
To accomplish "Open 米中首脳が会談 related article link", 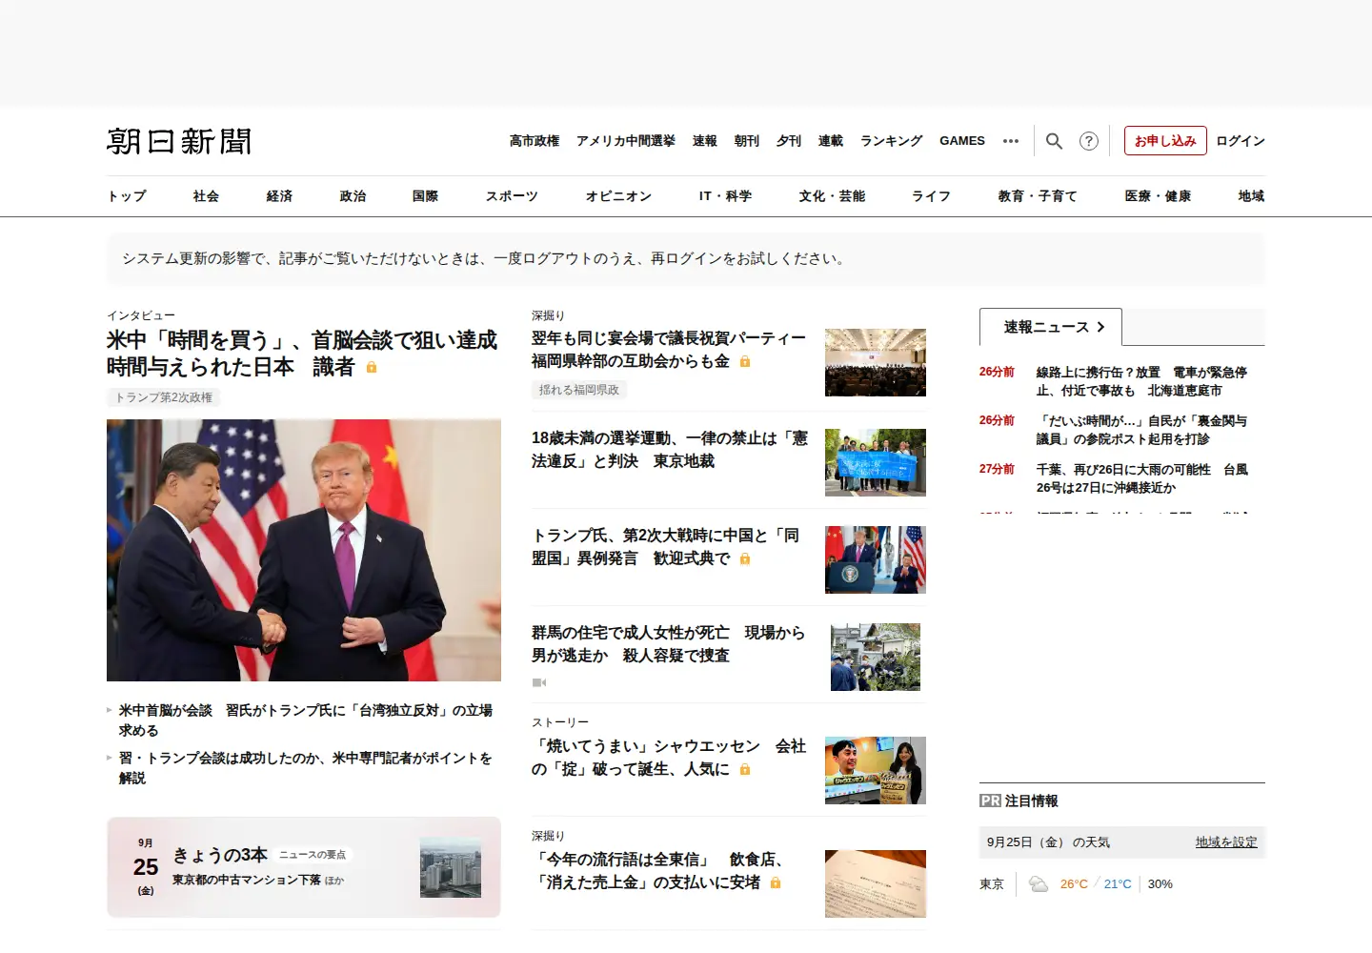I will [x=306, y=720].
